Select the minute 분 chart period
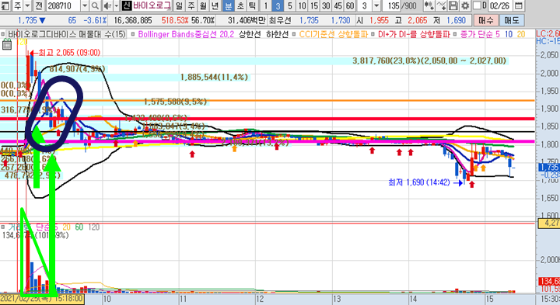The height and width of the screenshot is (305, 560). point(228,5)
